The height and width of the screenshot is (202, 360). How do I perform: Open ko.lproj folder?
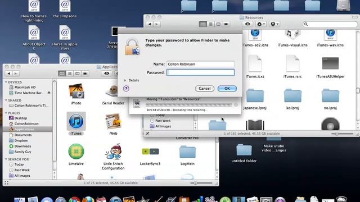(292, 96)
